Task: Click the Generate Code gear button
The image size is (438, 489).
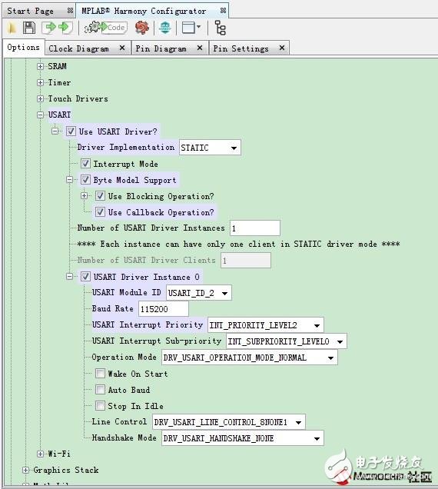Action: (106, 28)
